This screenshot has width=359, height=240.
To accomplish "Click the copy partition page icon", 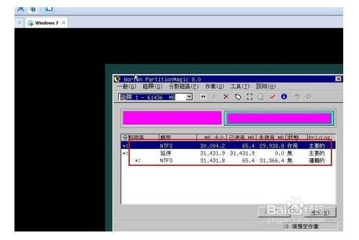I will click(x=261, y=97).
